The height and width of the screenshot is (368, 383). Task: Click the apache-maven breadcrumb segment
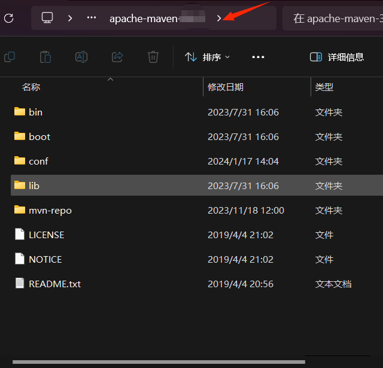[157, 19]
